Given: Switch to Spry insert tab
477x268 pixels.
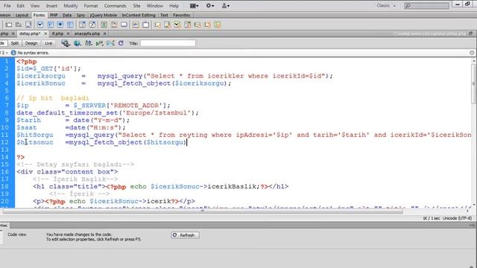Looking at the screenshot, I should pyautogui.click(x=80, y=15).
